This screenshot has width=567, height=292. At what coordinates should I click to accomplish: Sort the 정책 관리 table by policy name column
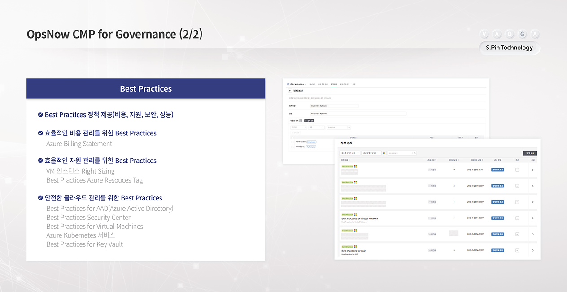pyautogui.click(x=345, y=160)
